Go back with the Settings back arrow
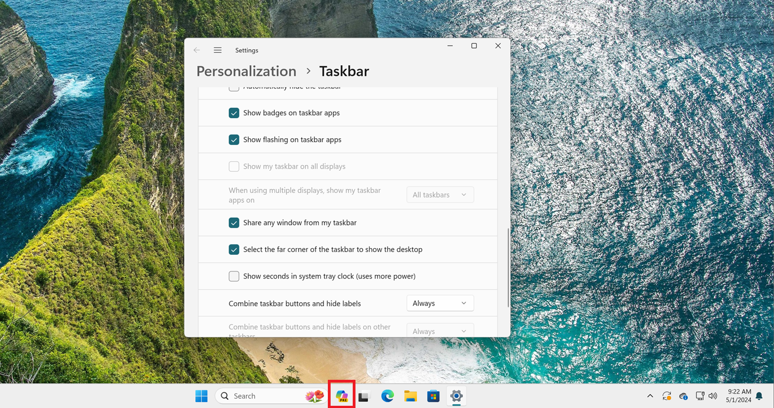This screenshot has height=408, width=774. [197, 50]
